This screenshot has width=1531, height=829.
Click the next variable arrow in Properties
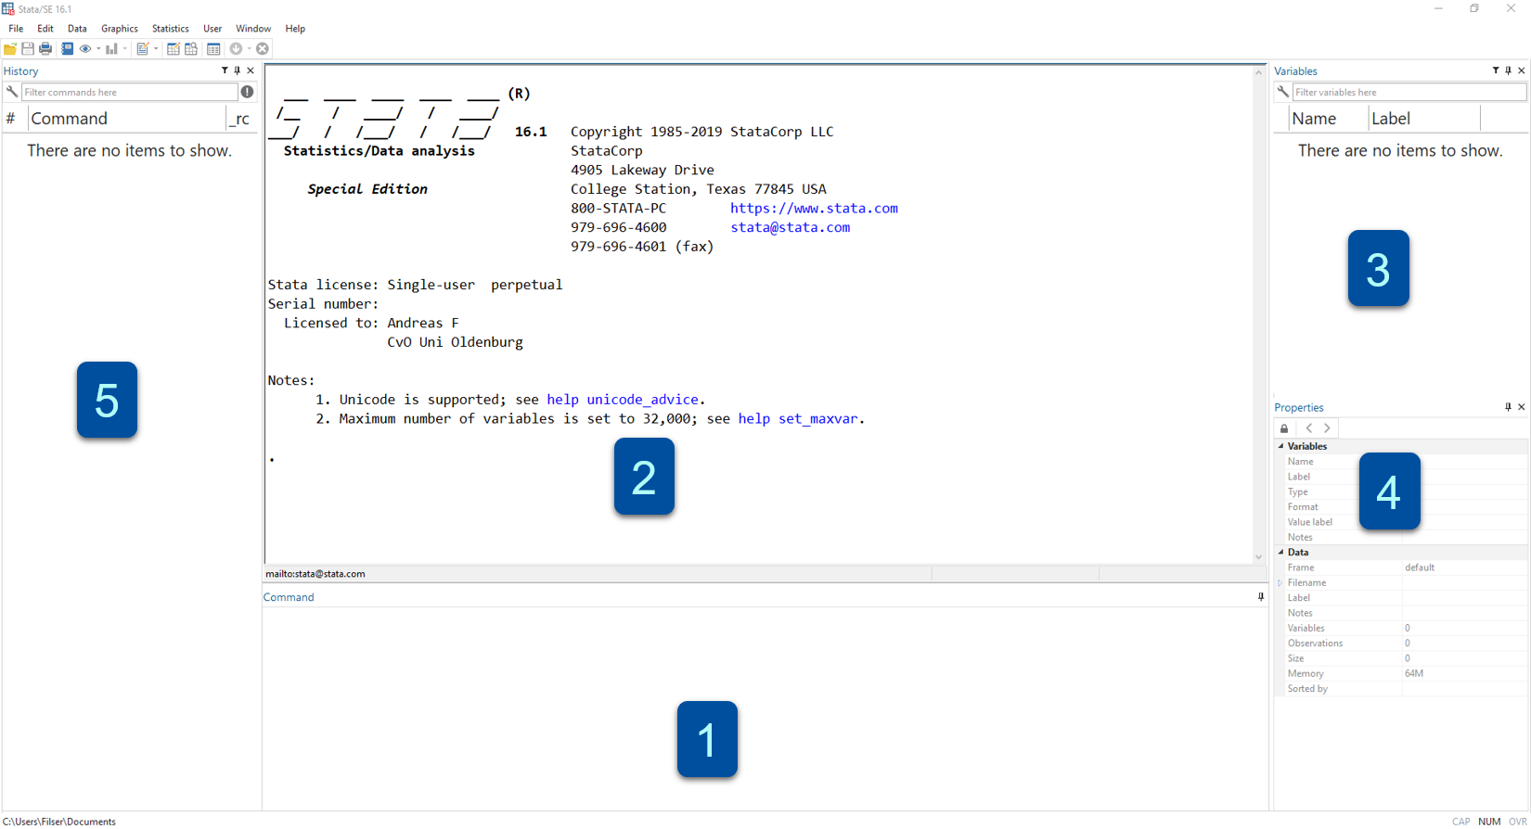click(1327, 428)
